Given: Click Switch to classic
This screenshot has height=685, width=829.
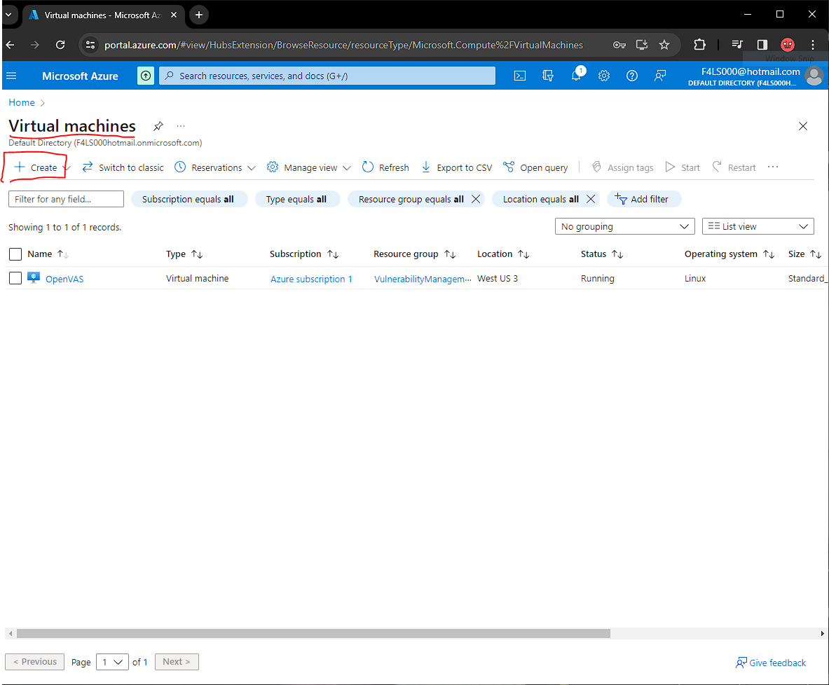Looking at the screenshot, I should pyautogui.click(x=123, y=167).
